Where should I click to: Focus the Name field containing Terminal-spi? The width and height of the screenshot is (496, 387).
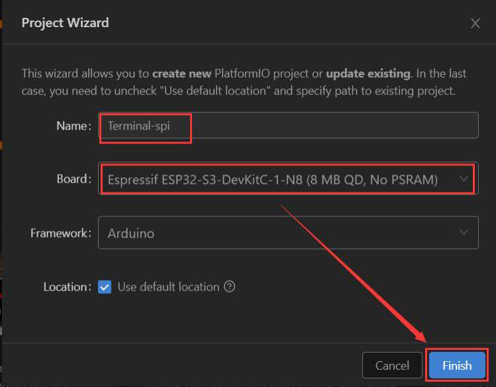click(288, 125)
